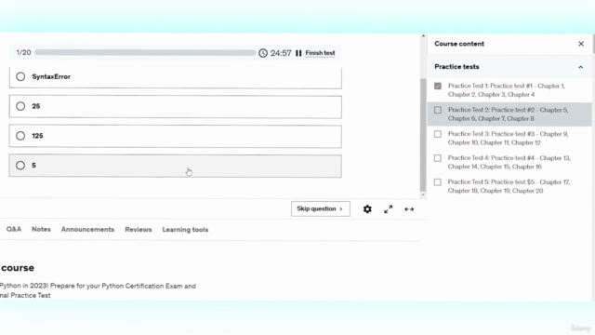Open the Learning tools tab
The width and height of the screenshot is (595, 335).
(185, 230)
